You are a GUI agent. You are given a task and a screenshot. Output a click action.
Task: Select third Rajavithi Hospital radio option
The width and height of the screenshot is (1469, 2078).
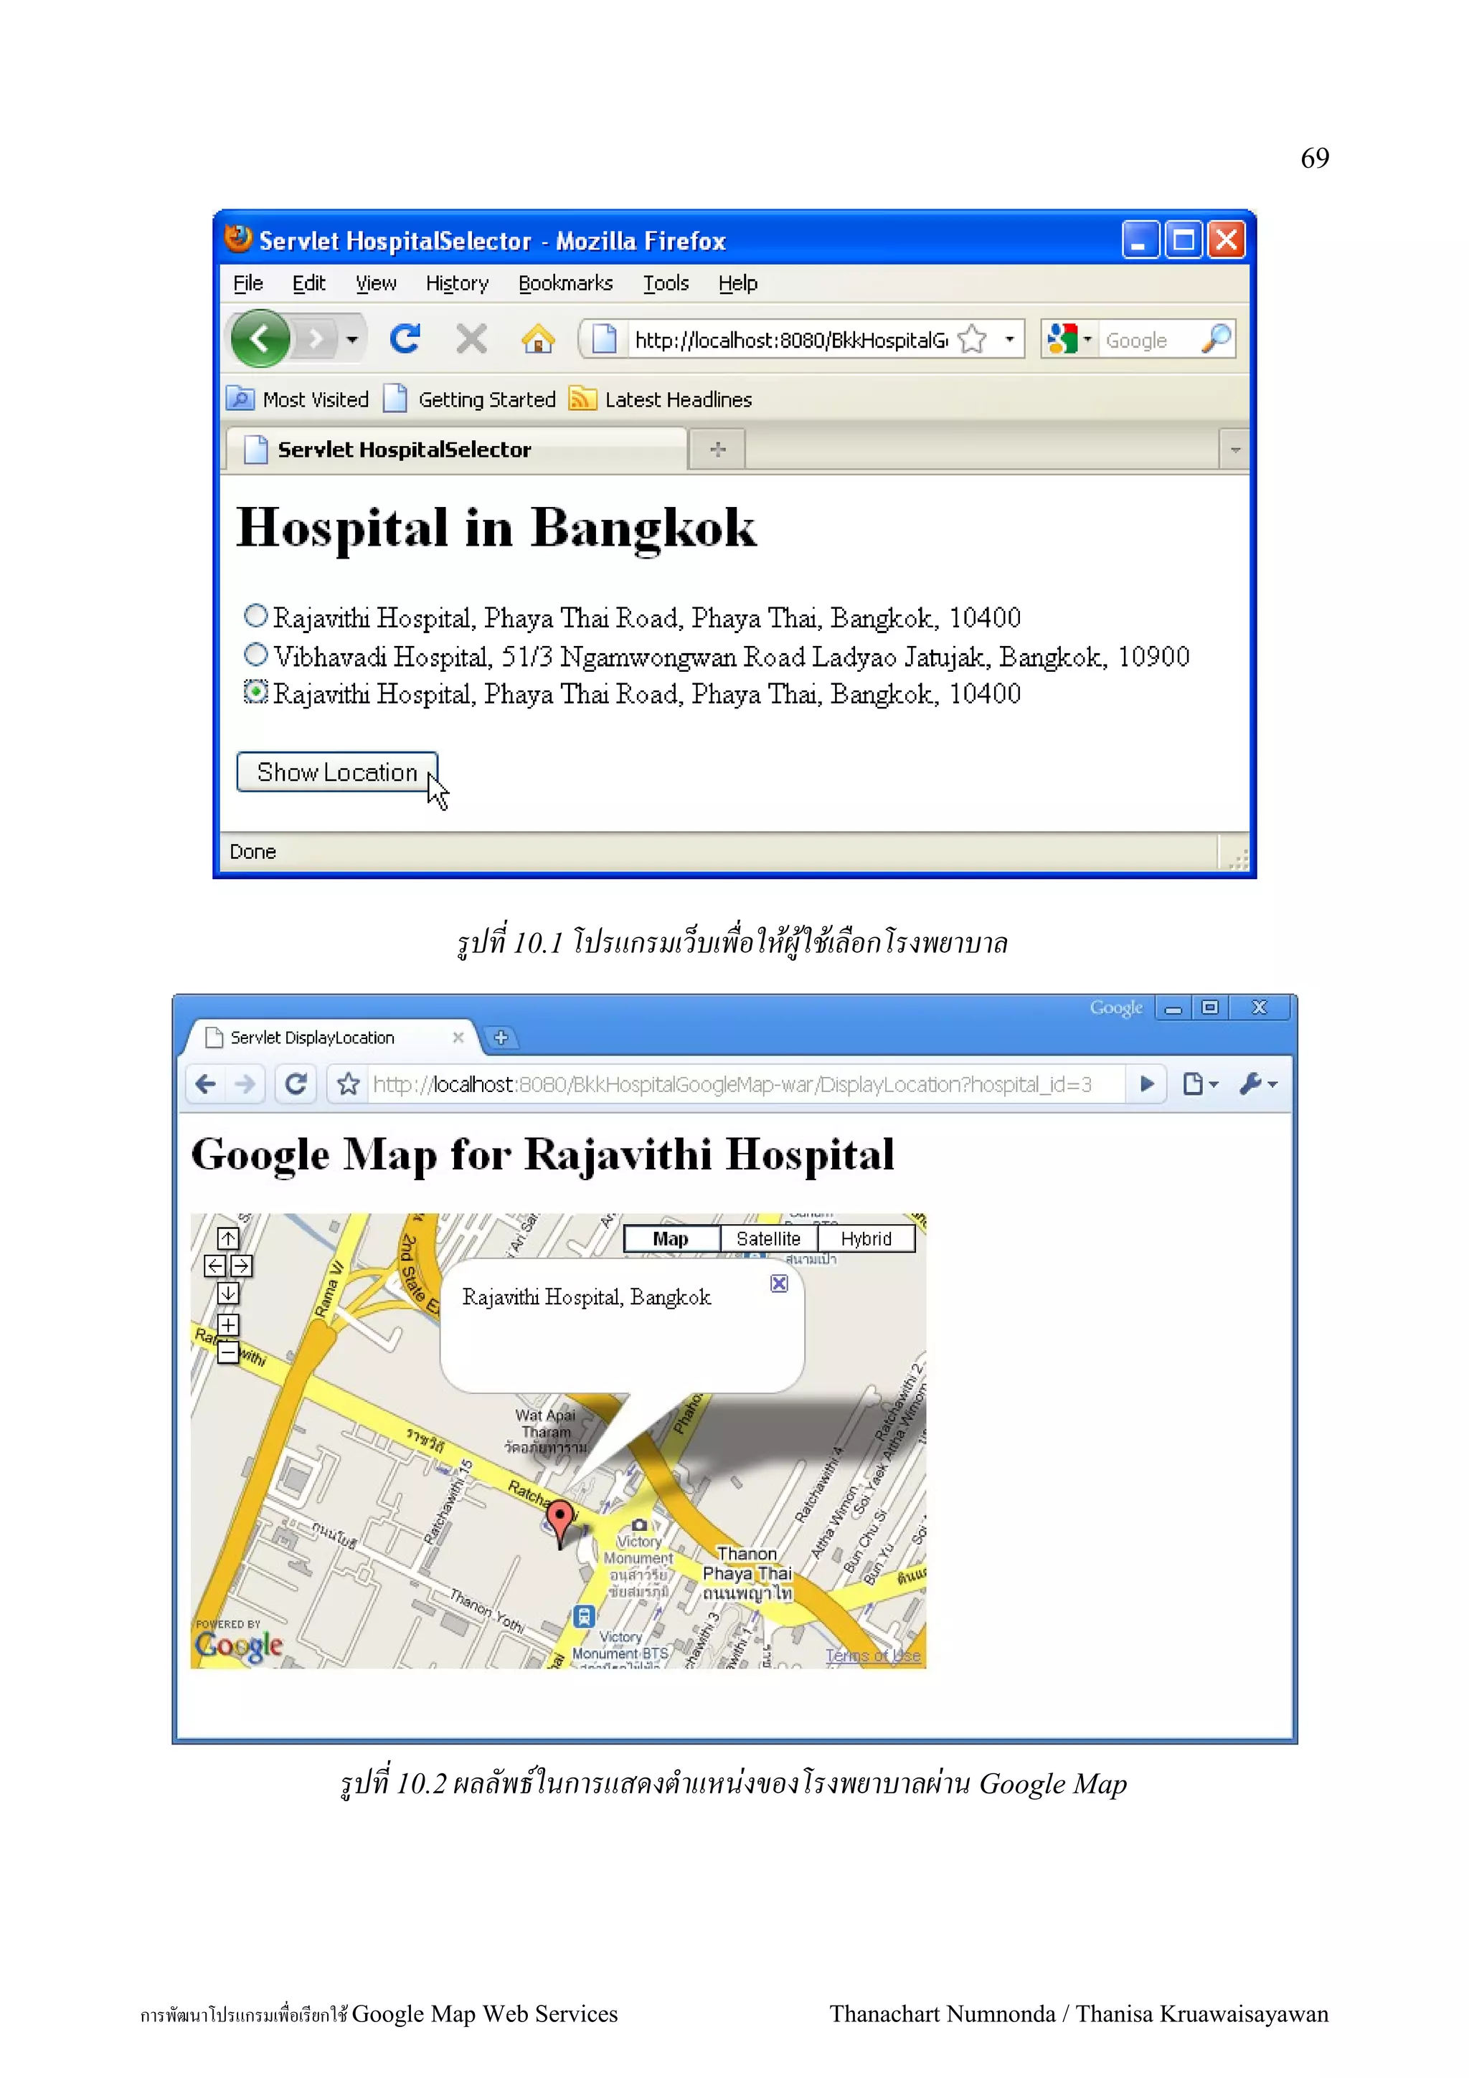[x=256, y=693]
